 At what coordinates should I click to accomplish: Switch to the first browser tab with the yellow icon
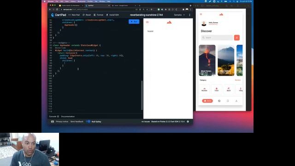tap(71, 6)
